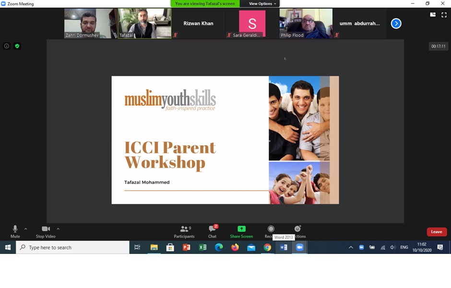The height and width of the screenshot is (288, 451).
Task: Click the green encryption shield icon
Action: pyautogui.click(x=17, y=46)
